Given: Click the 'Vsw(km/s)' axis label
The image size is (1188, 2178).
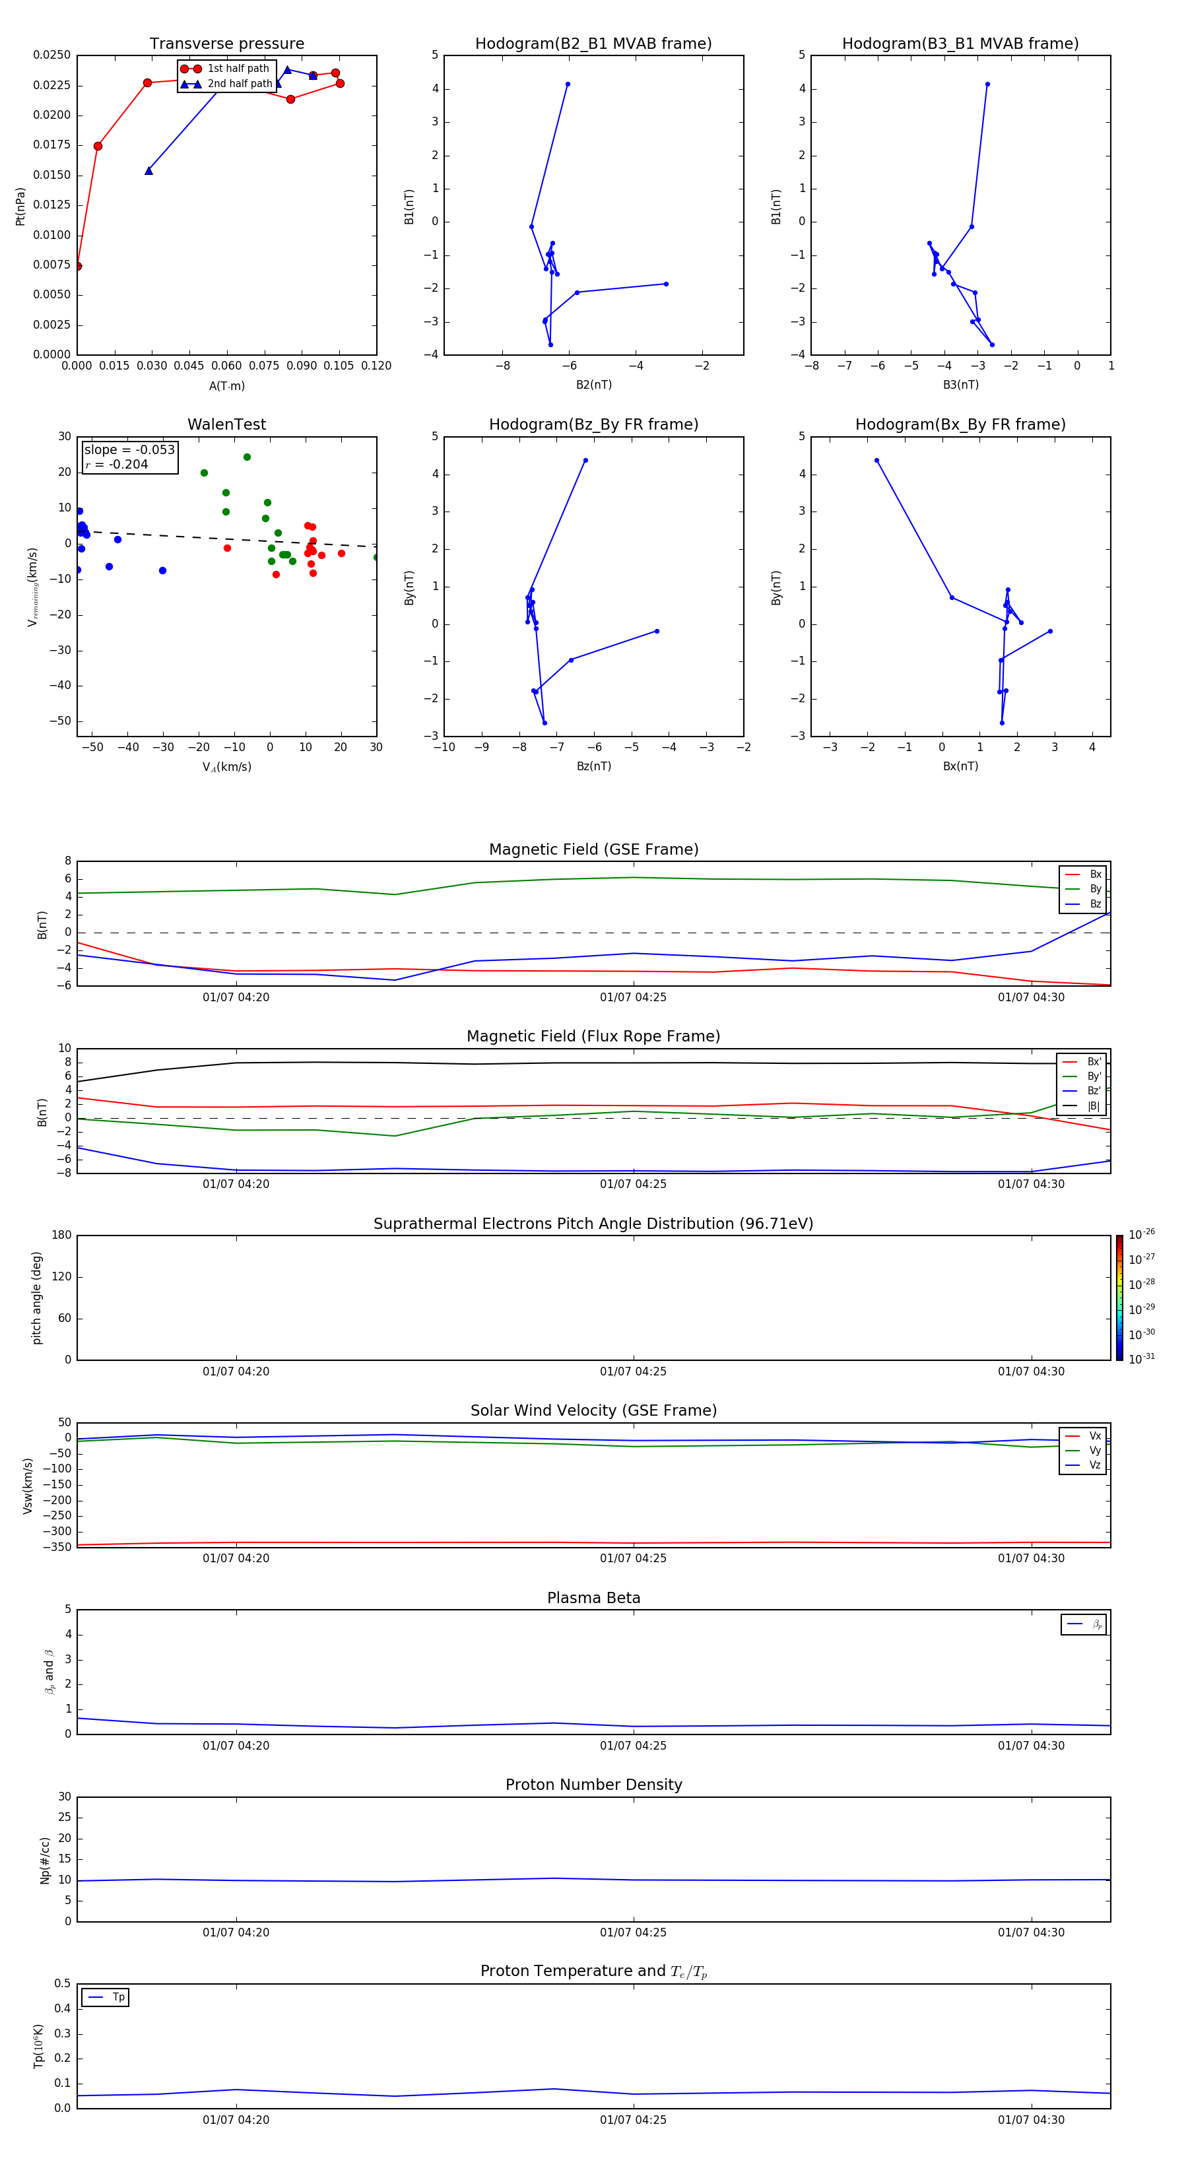Looking at the screenshot, I should [x=27, y=1485].
